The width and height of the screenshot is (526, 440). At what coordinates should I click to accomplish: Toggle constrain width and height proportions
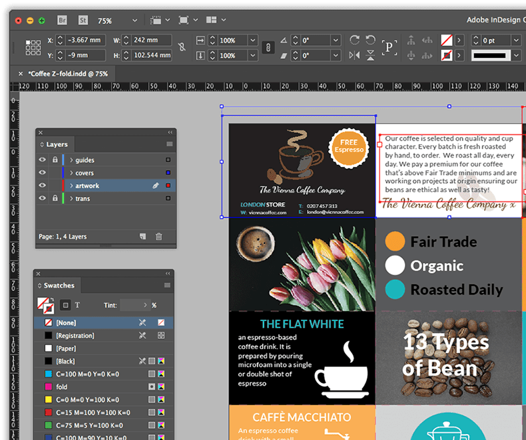tap(182, 47)
